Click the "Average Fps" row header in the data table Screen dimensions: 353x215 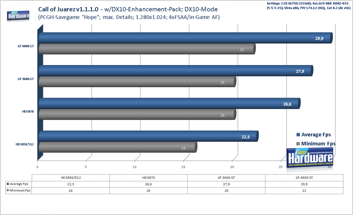(19, 184)
